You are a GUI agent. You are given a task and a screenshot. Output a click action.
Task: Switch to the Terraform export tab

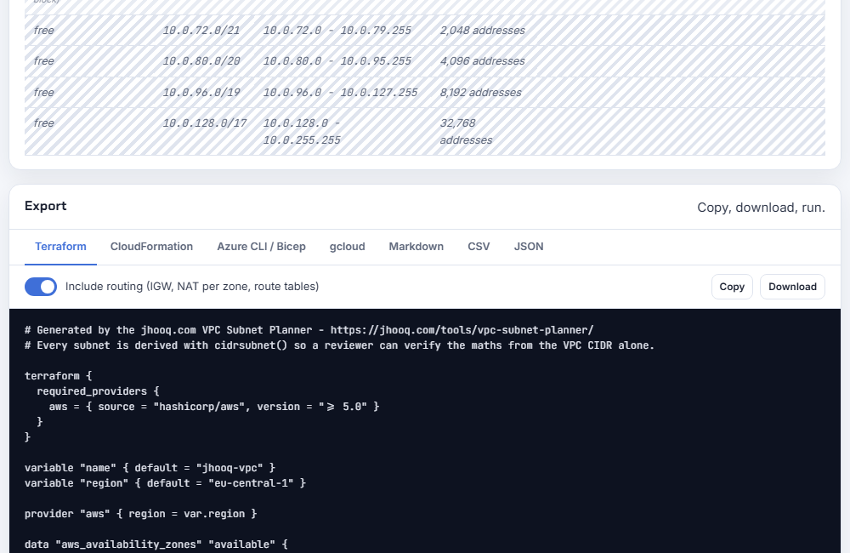click(x=60, y=247)
